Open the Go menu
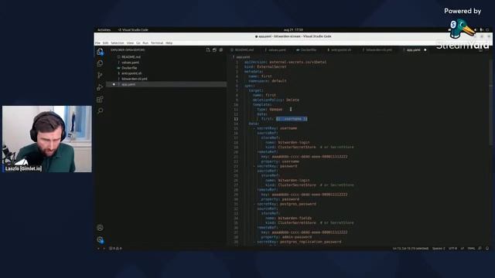 138,43
